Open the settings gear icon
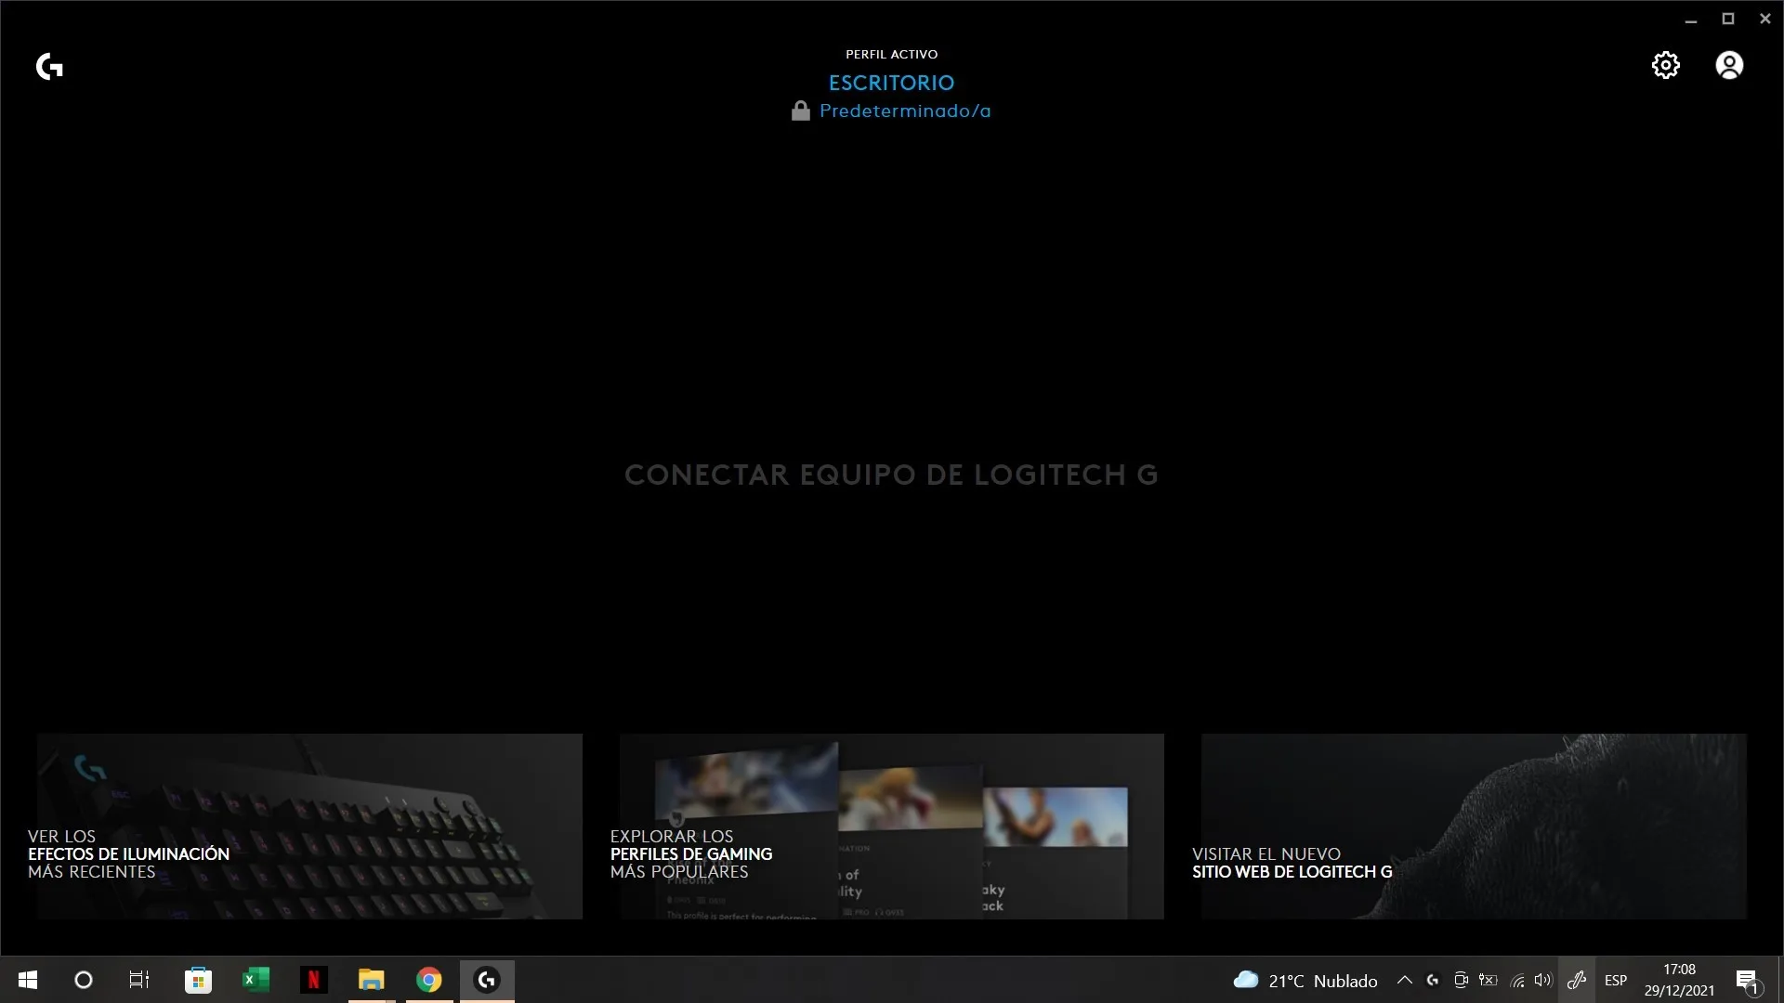The height and width of the screenshot is (1003, 1784). [1665, 65]
